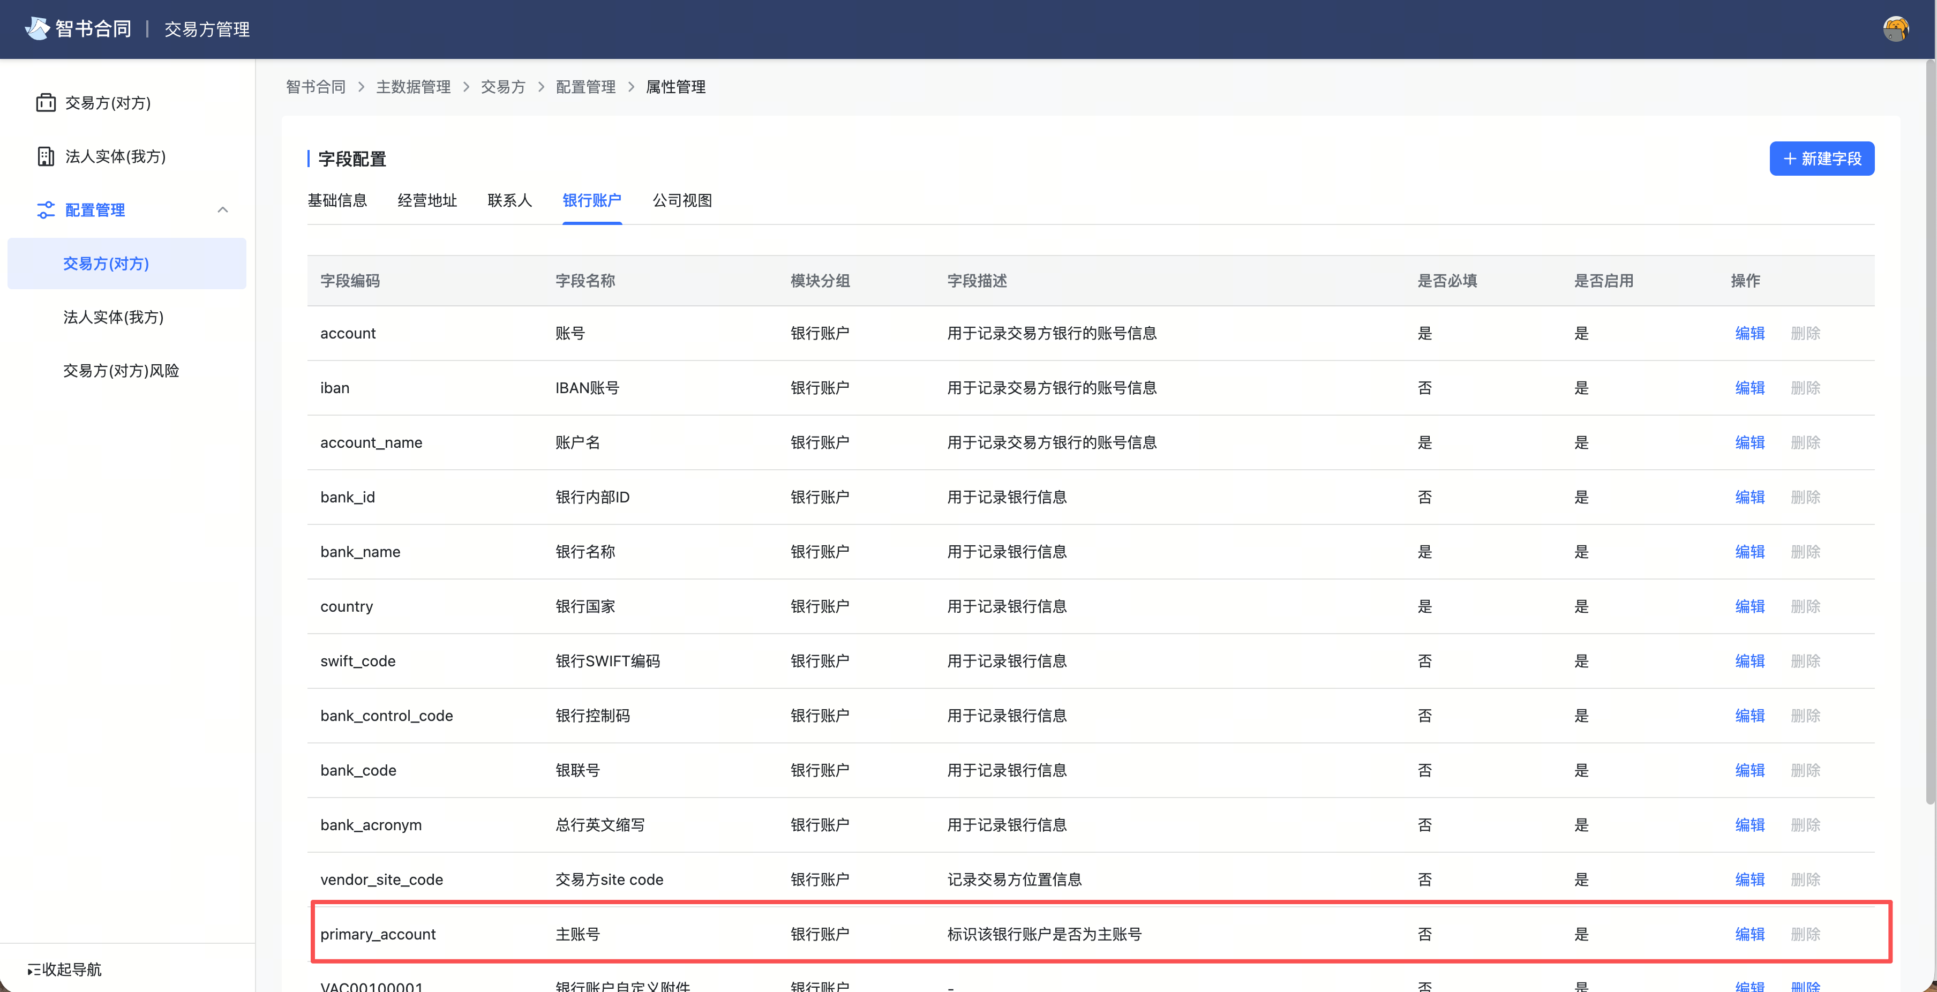Edit the account_name field row
Screen dimensions: 1937x992
pyautogui.click(x=1750, y=442)
